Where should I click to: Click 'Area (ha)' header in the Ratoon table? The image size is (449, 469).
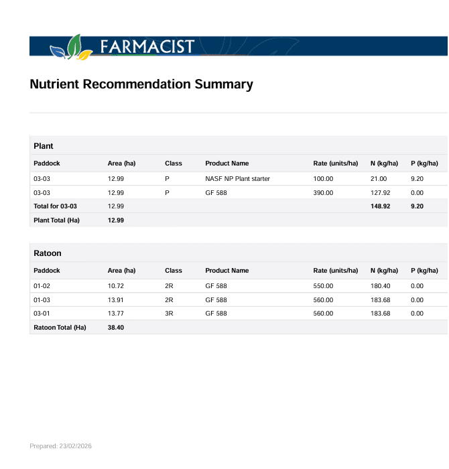(x=121, y=271)
